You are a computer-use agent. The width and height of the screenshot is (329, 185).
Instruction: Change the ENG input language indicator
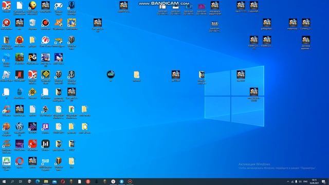pyautogui.click(x=305, y=181)
